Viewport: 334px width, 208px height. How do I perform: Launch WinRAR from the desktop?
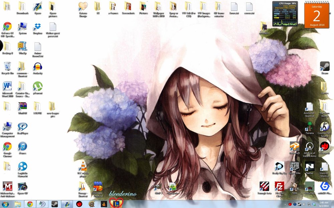22,108
